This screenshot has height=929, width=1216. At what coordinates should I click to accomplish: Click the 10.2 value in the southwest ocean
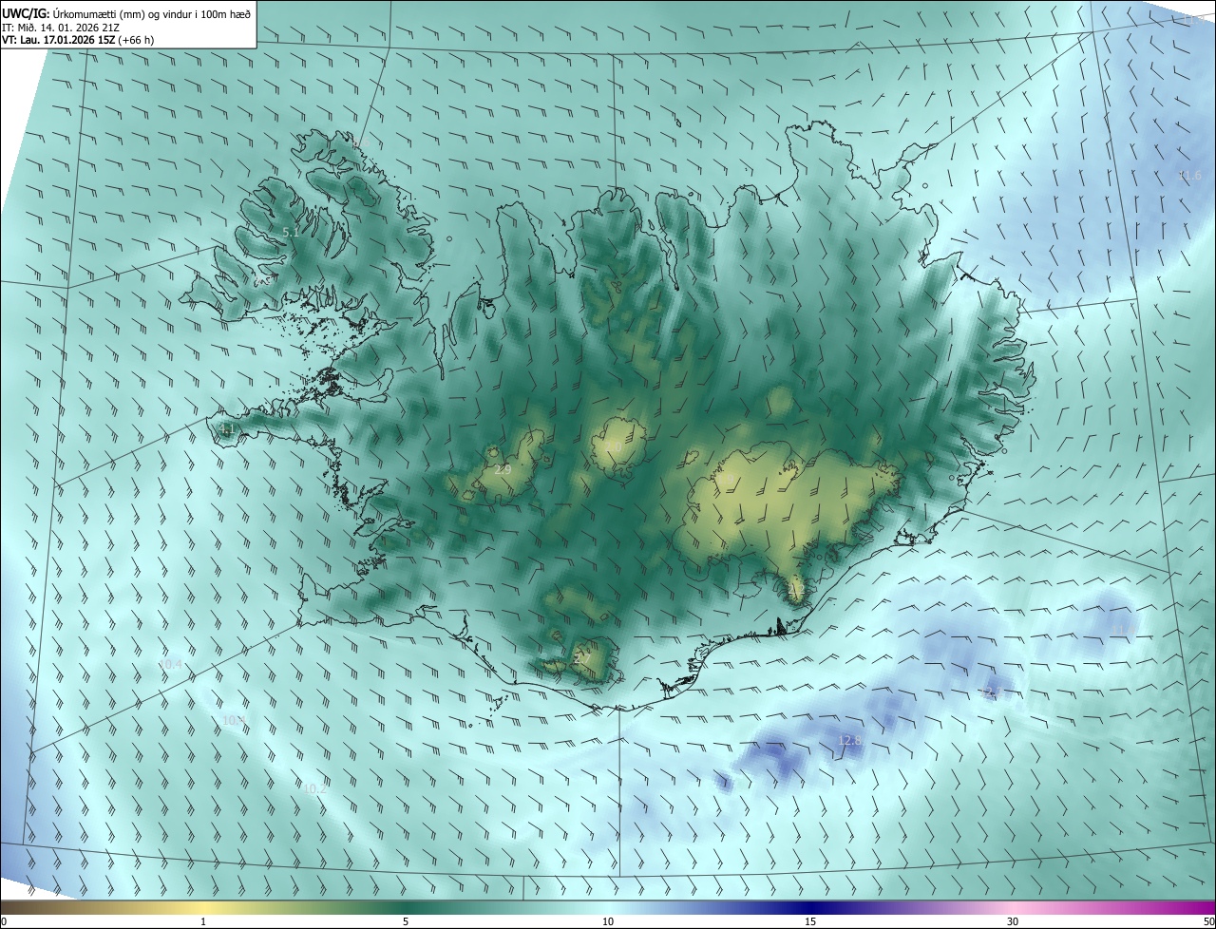click(315, 788)
